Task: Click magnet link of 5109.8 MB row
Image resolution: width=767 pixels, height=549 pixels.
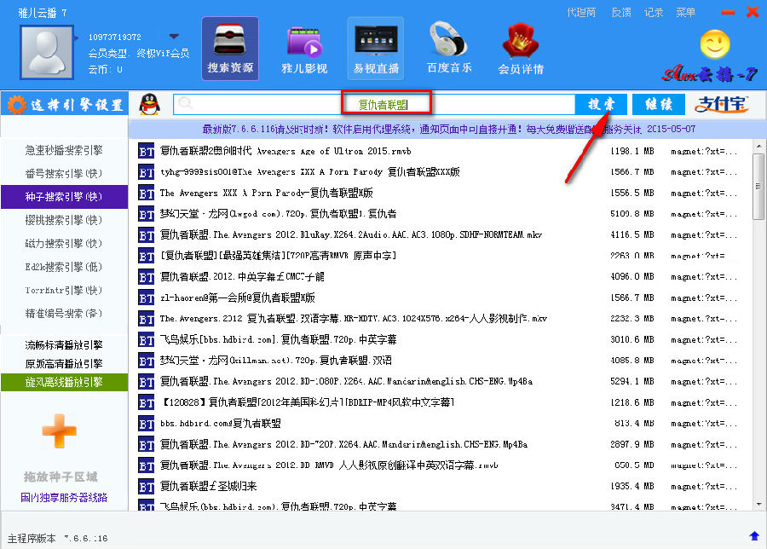Action: [703, 214]
